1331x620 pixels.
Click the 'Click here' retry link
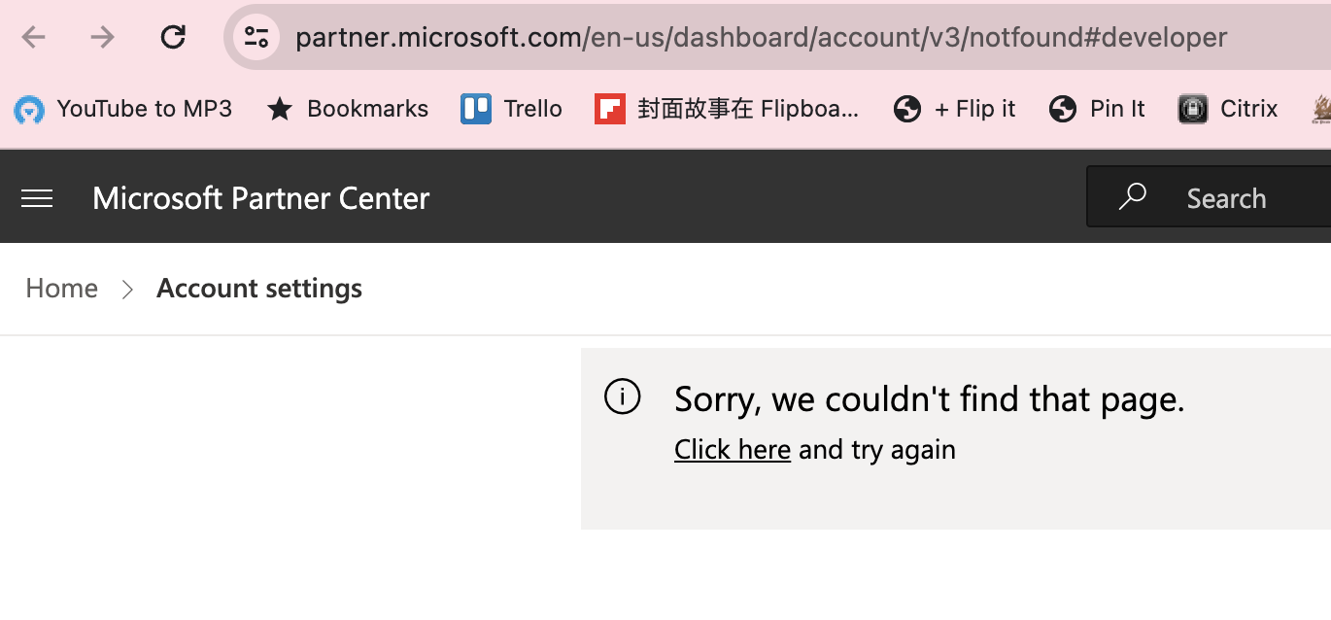click(732, 449)
